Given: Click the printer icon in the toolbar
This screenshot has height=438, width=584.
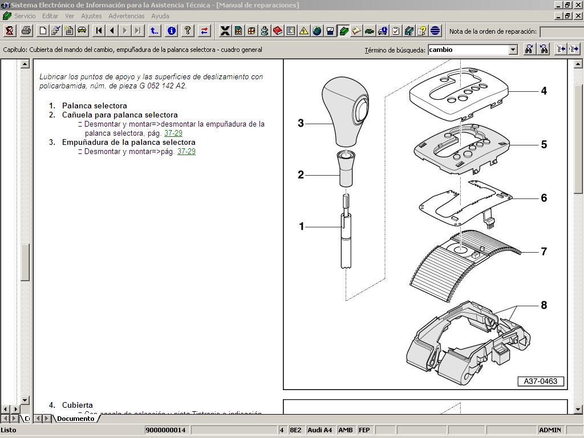Looking at the screenshot, I should click(x=26, y=31).
